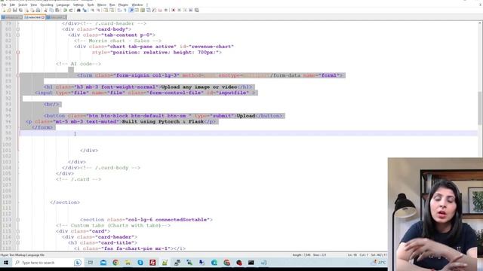Screen dimensions: 483x271
Task: Toggle the highlighted indent guide button
Action: [131, 10]
